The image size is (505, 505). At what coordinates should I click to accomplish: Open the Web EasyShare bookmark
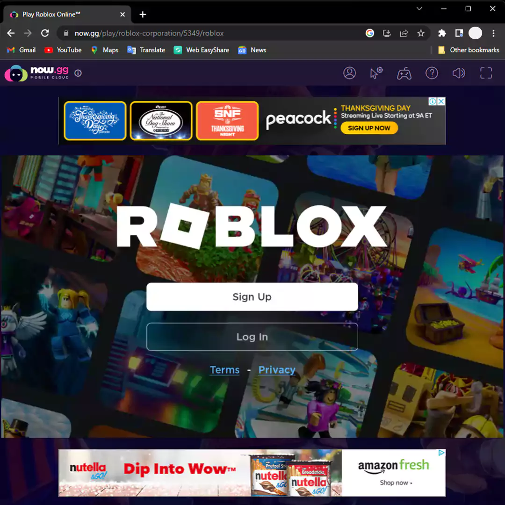(x=201, y=50)
